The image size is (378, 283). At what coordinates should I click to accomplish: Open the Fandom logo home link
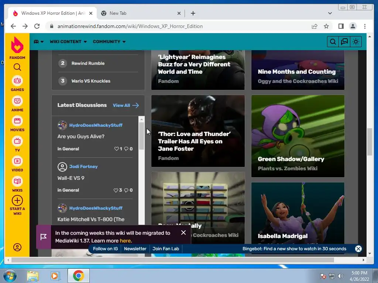click(x=17, y=48)
